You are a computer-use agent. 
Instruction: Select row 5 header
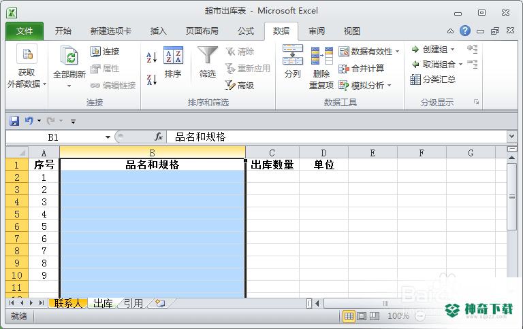pyautogui.click(x=16, y=214)
